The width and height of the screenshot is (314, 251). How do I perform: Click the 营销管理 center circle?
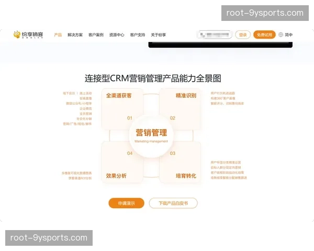click(x=151, y=136)
